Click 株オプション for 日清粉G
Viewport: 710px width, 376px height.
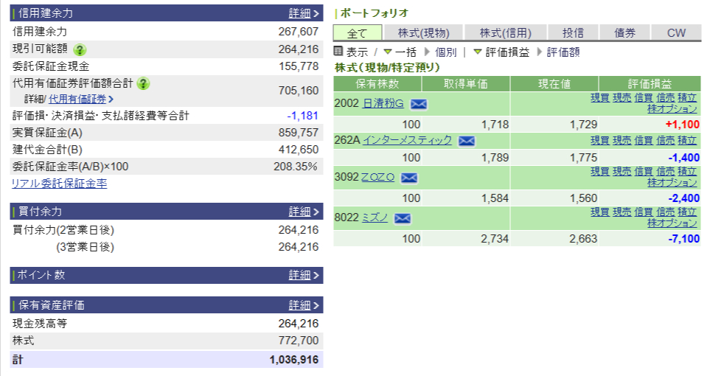tap(672, 108)
